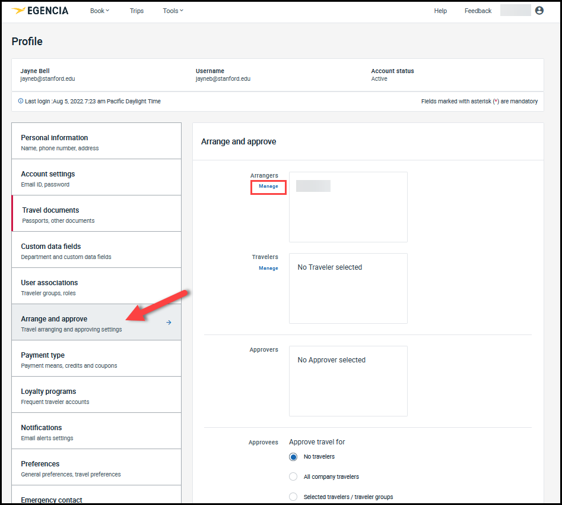
Task: Select Selected travelers / traveler groups option
Action: [293, 497]
